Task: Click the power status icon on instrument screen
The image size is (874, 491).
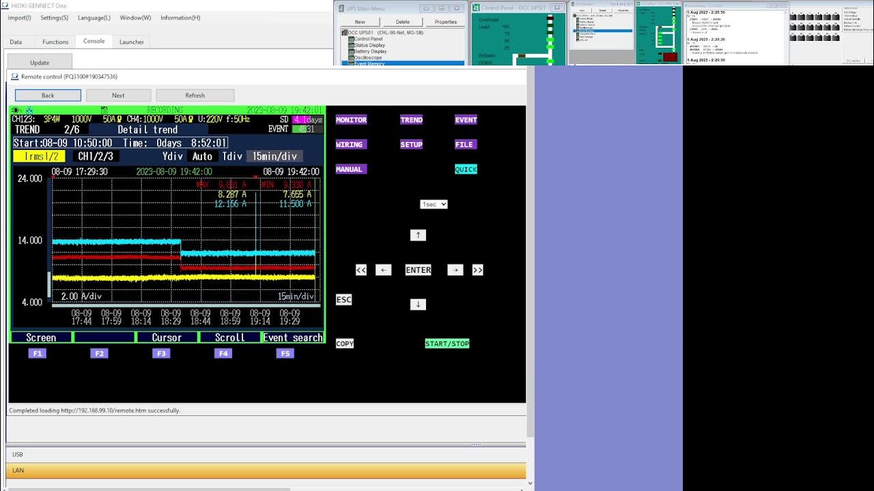Action: [17, 110]
